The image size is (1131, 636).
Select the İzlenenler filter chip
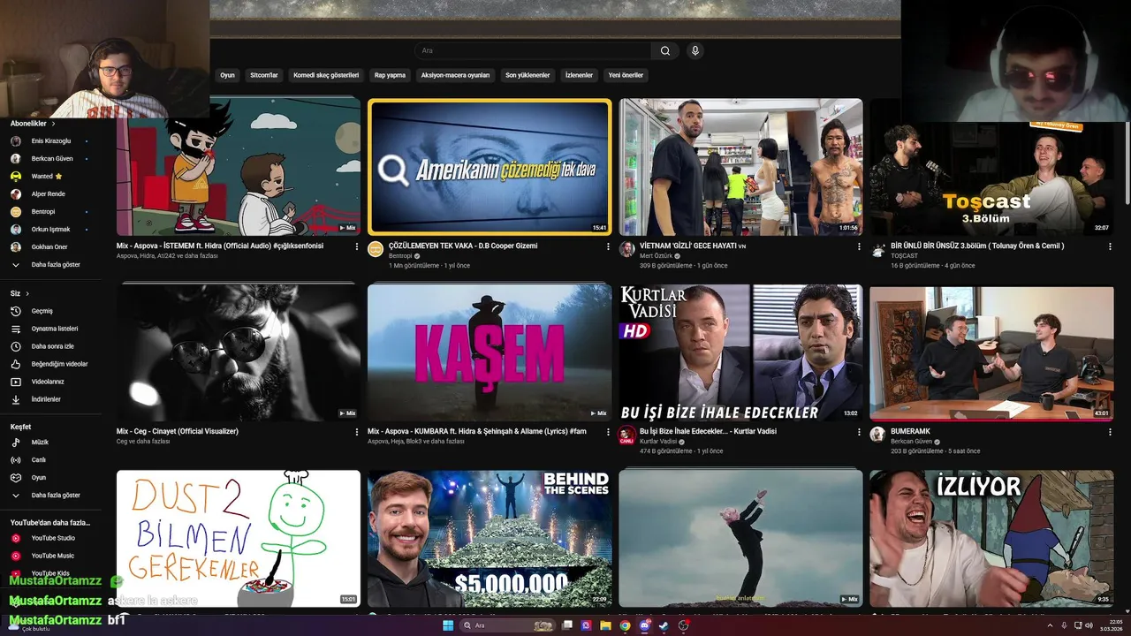[x=579, y=75]
